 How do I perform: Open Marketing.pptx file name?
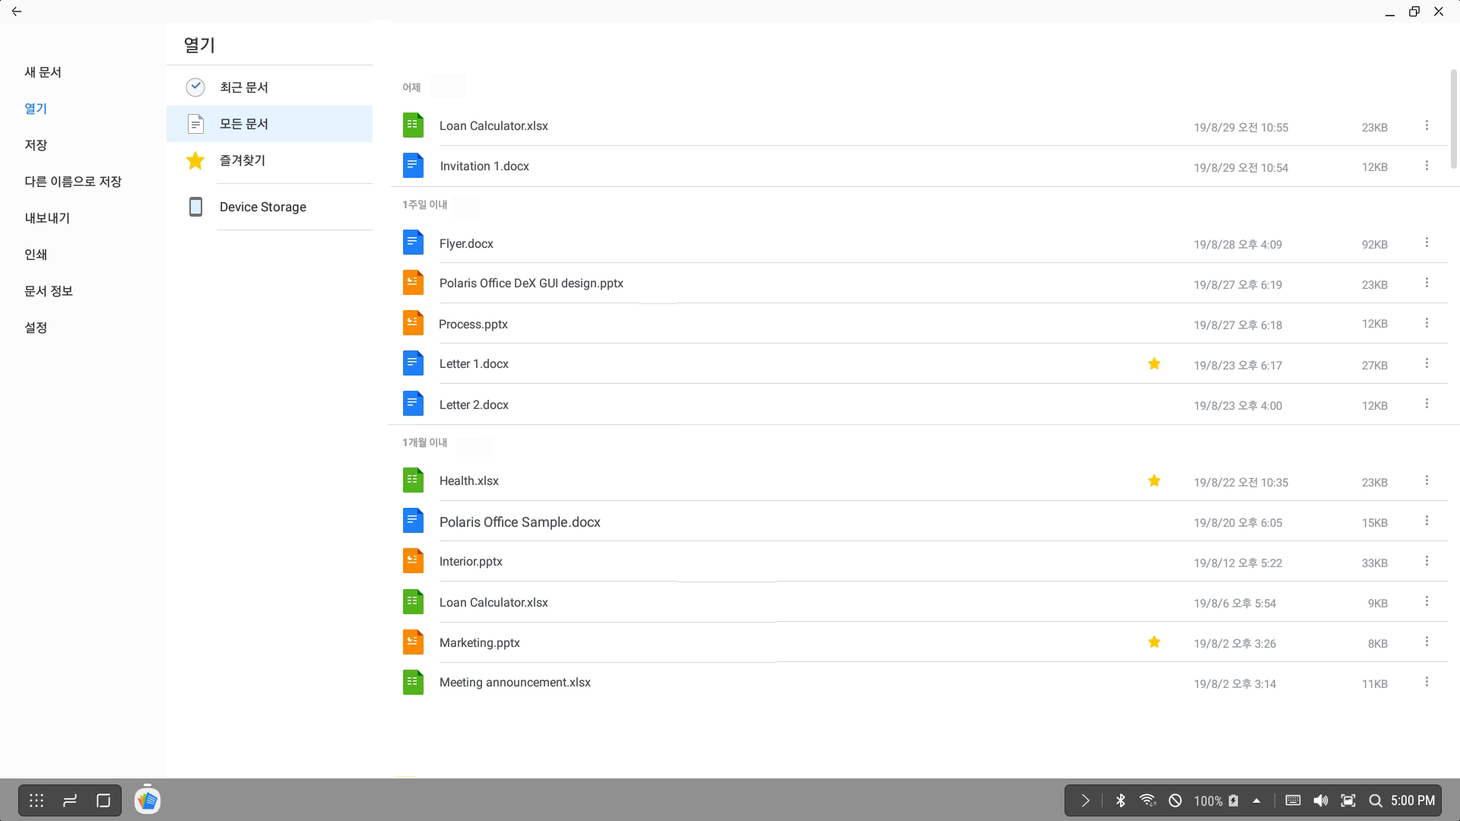(x=480, y=642)
